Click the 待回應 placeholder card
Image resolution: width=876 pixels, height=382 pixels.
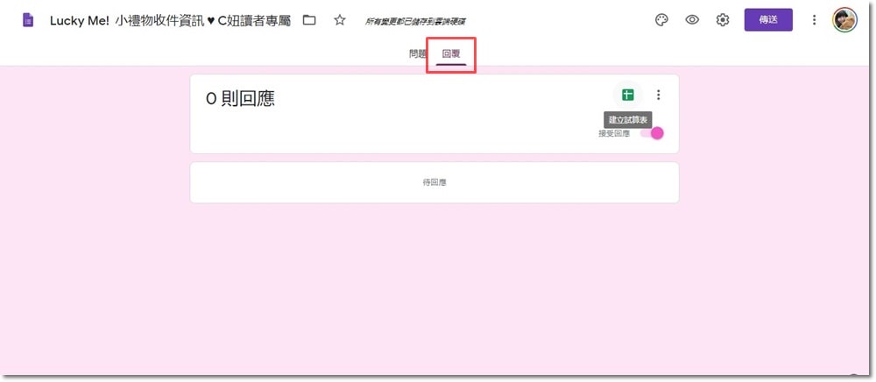[434, 183]
